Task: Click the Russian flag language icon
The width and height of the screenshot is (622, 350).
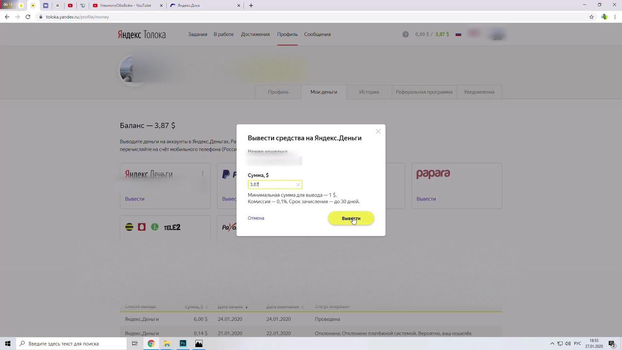Action: [x=458, y=35]
